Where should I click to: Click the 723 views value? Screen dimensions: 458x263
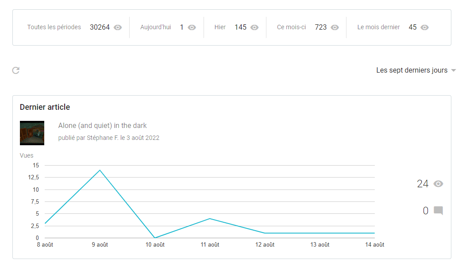tap(321, 27)
